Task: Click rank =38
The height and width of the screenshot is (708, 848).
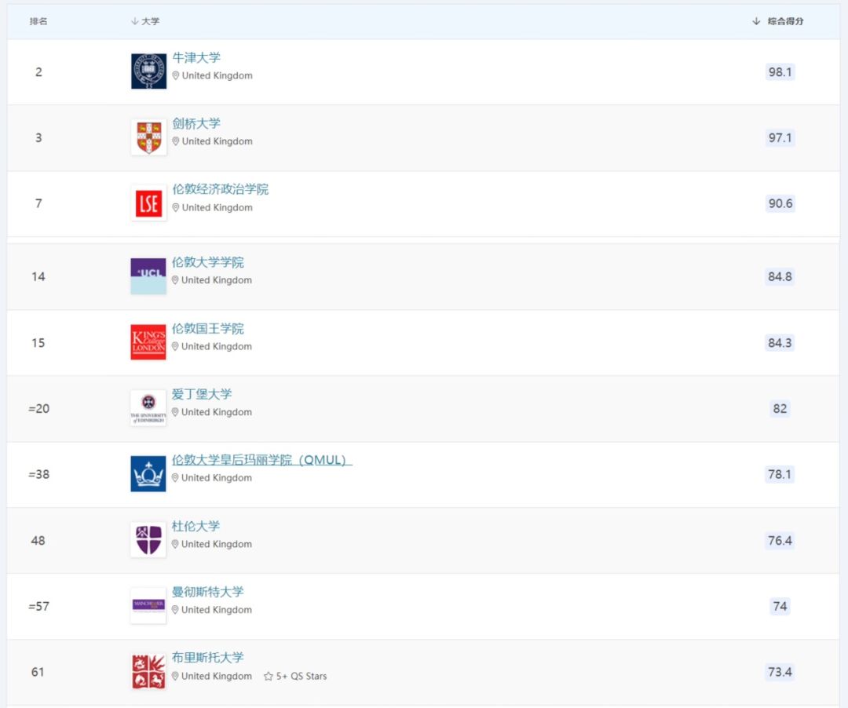Action: pos(38,475)
